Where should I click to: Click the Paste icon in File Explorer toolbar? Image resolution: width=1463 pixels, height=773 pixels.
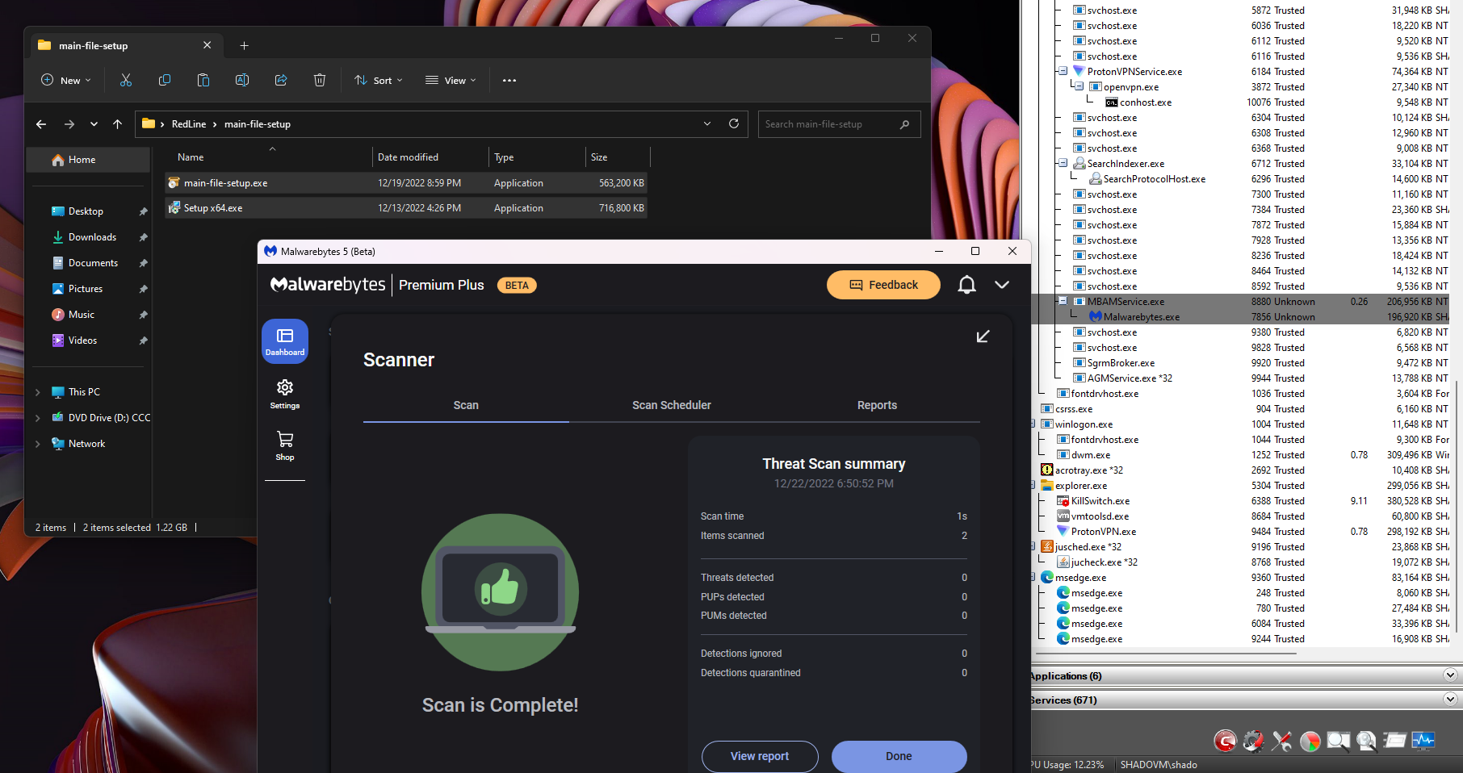(203, 80)
